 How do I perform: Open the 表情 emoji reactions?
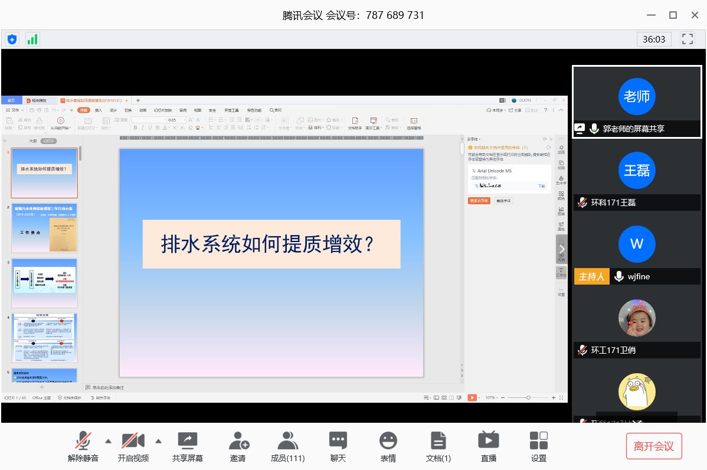[x=388, y=442]
